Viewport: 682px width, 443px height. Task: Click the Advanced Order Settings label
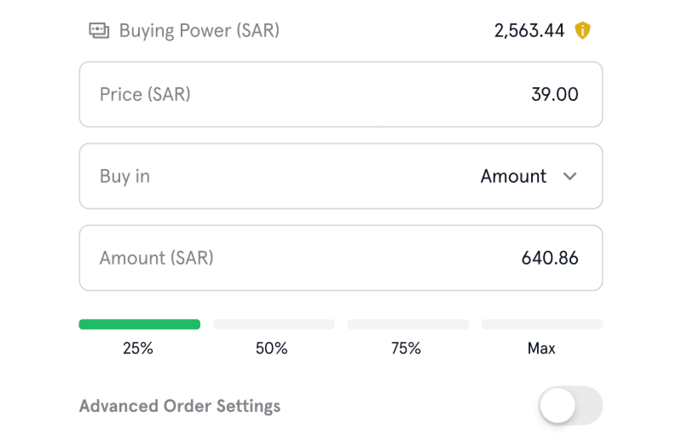coord(180,406)
